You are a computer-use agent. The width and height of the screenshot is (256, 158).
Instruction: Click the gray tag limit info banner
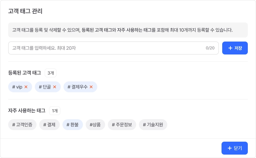pyautogui.click(x=128, y=30)
